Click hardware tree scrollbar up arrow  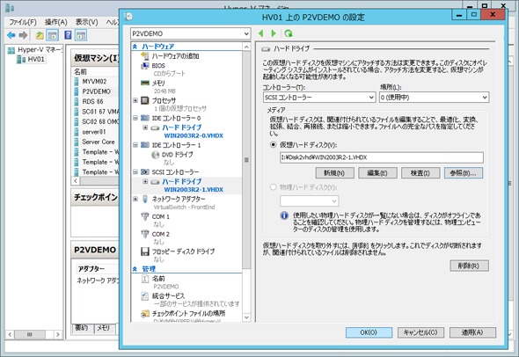[x=246, y=47]
